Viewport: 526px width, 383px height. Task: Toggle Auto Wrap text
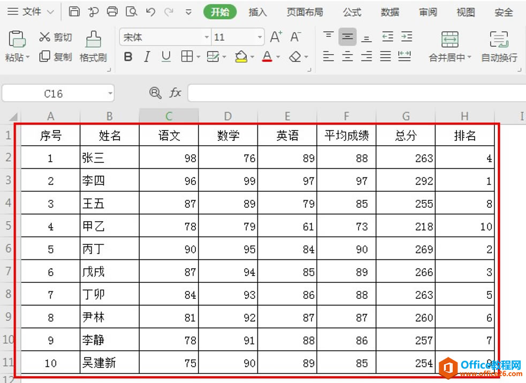[499, 46]
